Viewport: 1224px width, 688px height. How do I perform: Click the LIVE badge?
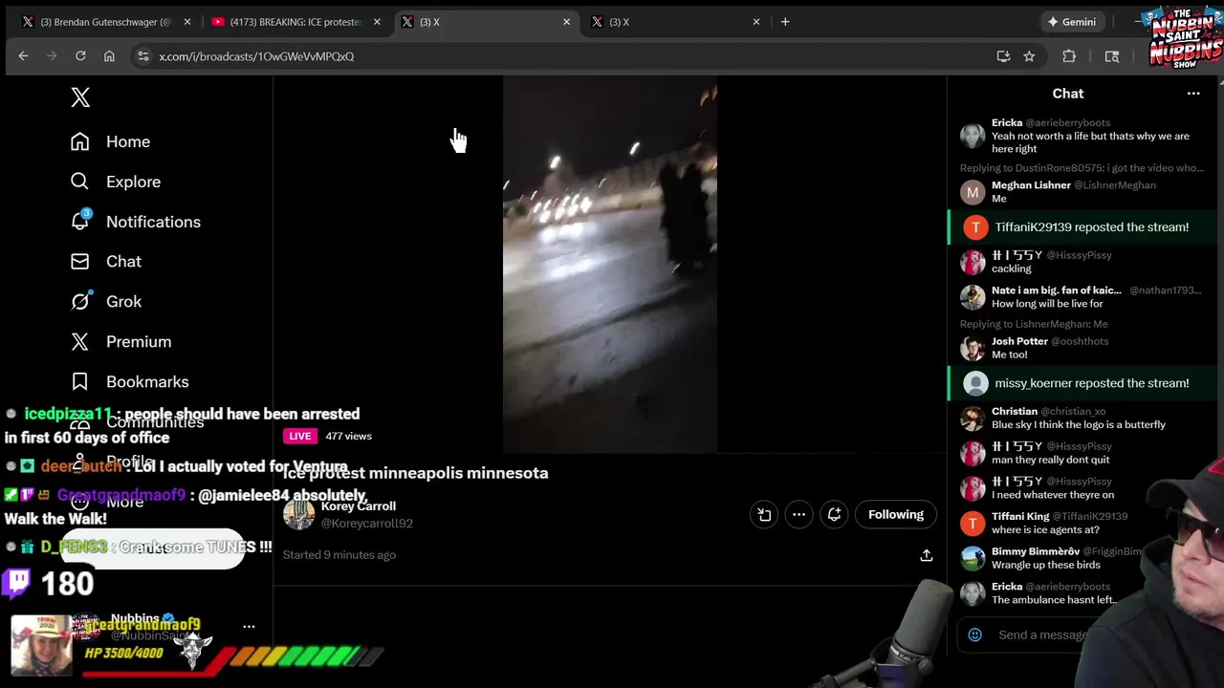coord(300,436)
